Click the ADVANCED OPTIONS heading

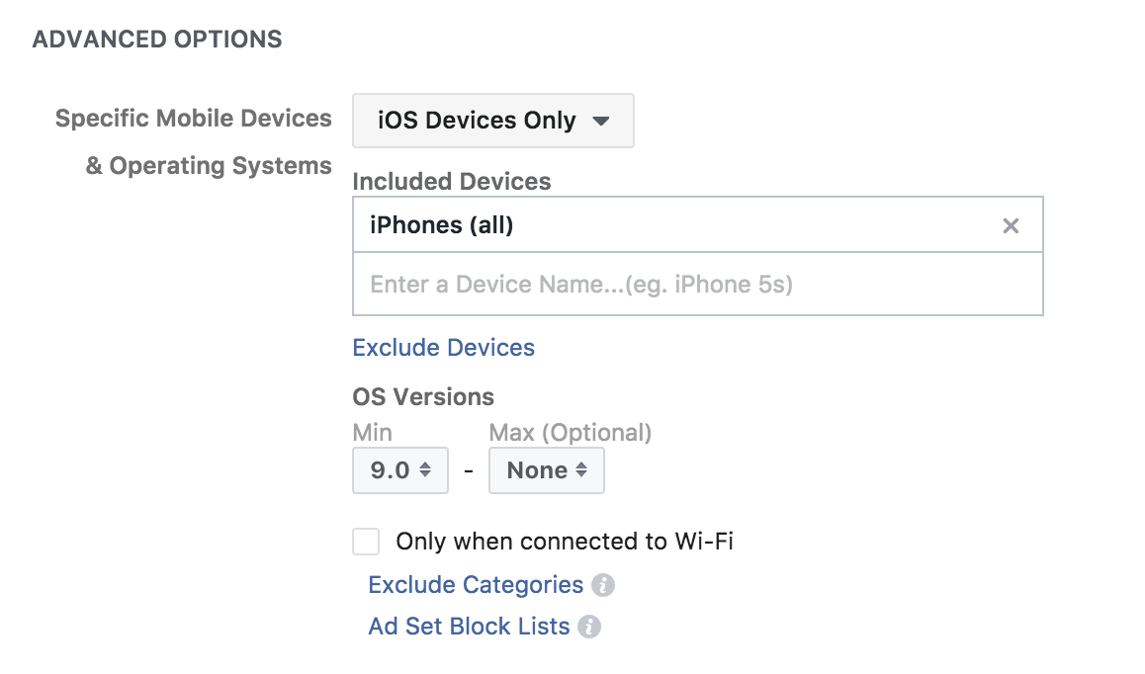click(x=157, y=40)
